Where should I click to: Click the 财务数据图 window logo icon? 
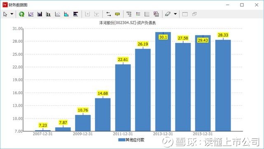click(x=5, y=5)
